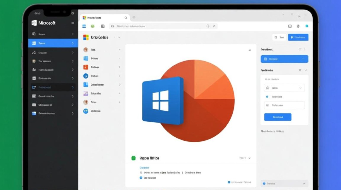Expand the chevron on the Windows logo row

[120, 59]
